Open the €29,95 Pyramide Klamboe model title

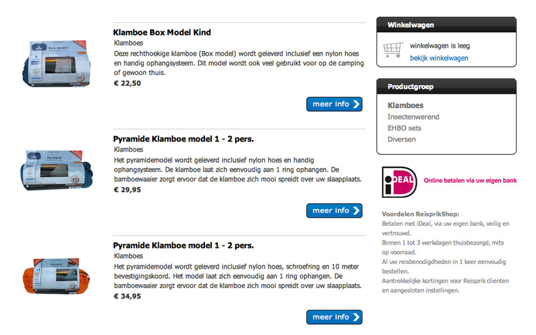(184, 139)
